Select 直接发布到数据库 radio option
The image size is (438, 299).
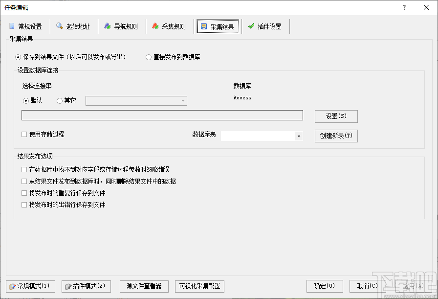(x=149, y=57)
